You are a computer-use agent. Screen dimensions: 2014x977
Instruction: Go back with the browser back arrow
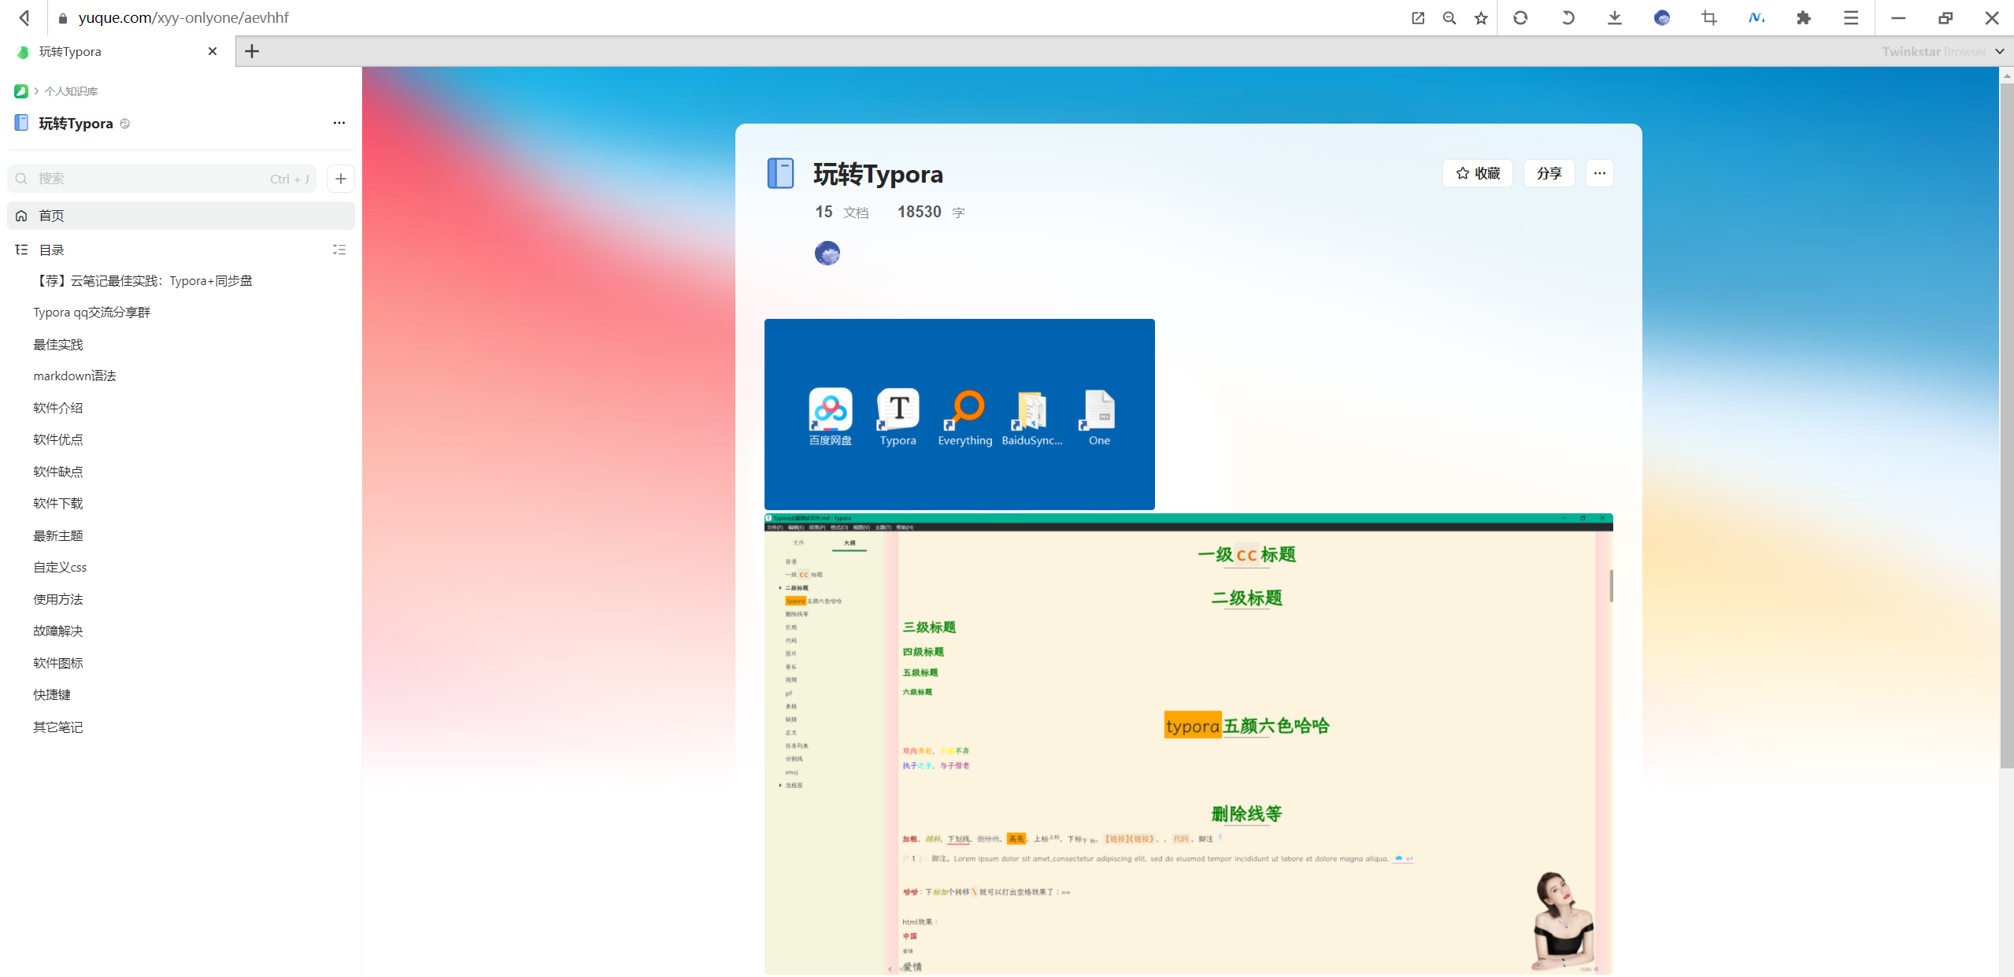[24, 17]
